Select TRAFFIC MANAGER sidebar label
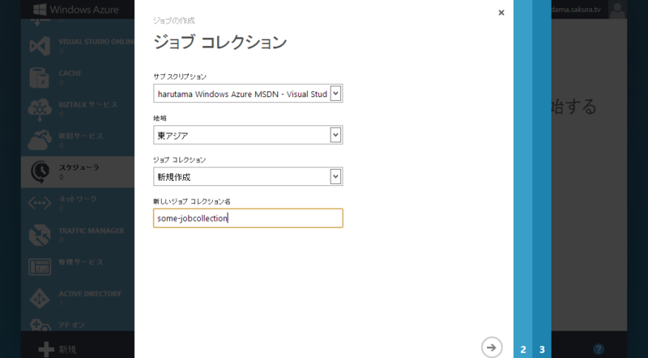 (x=92, y=230)
